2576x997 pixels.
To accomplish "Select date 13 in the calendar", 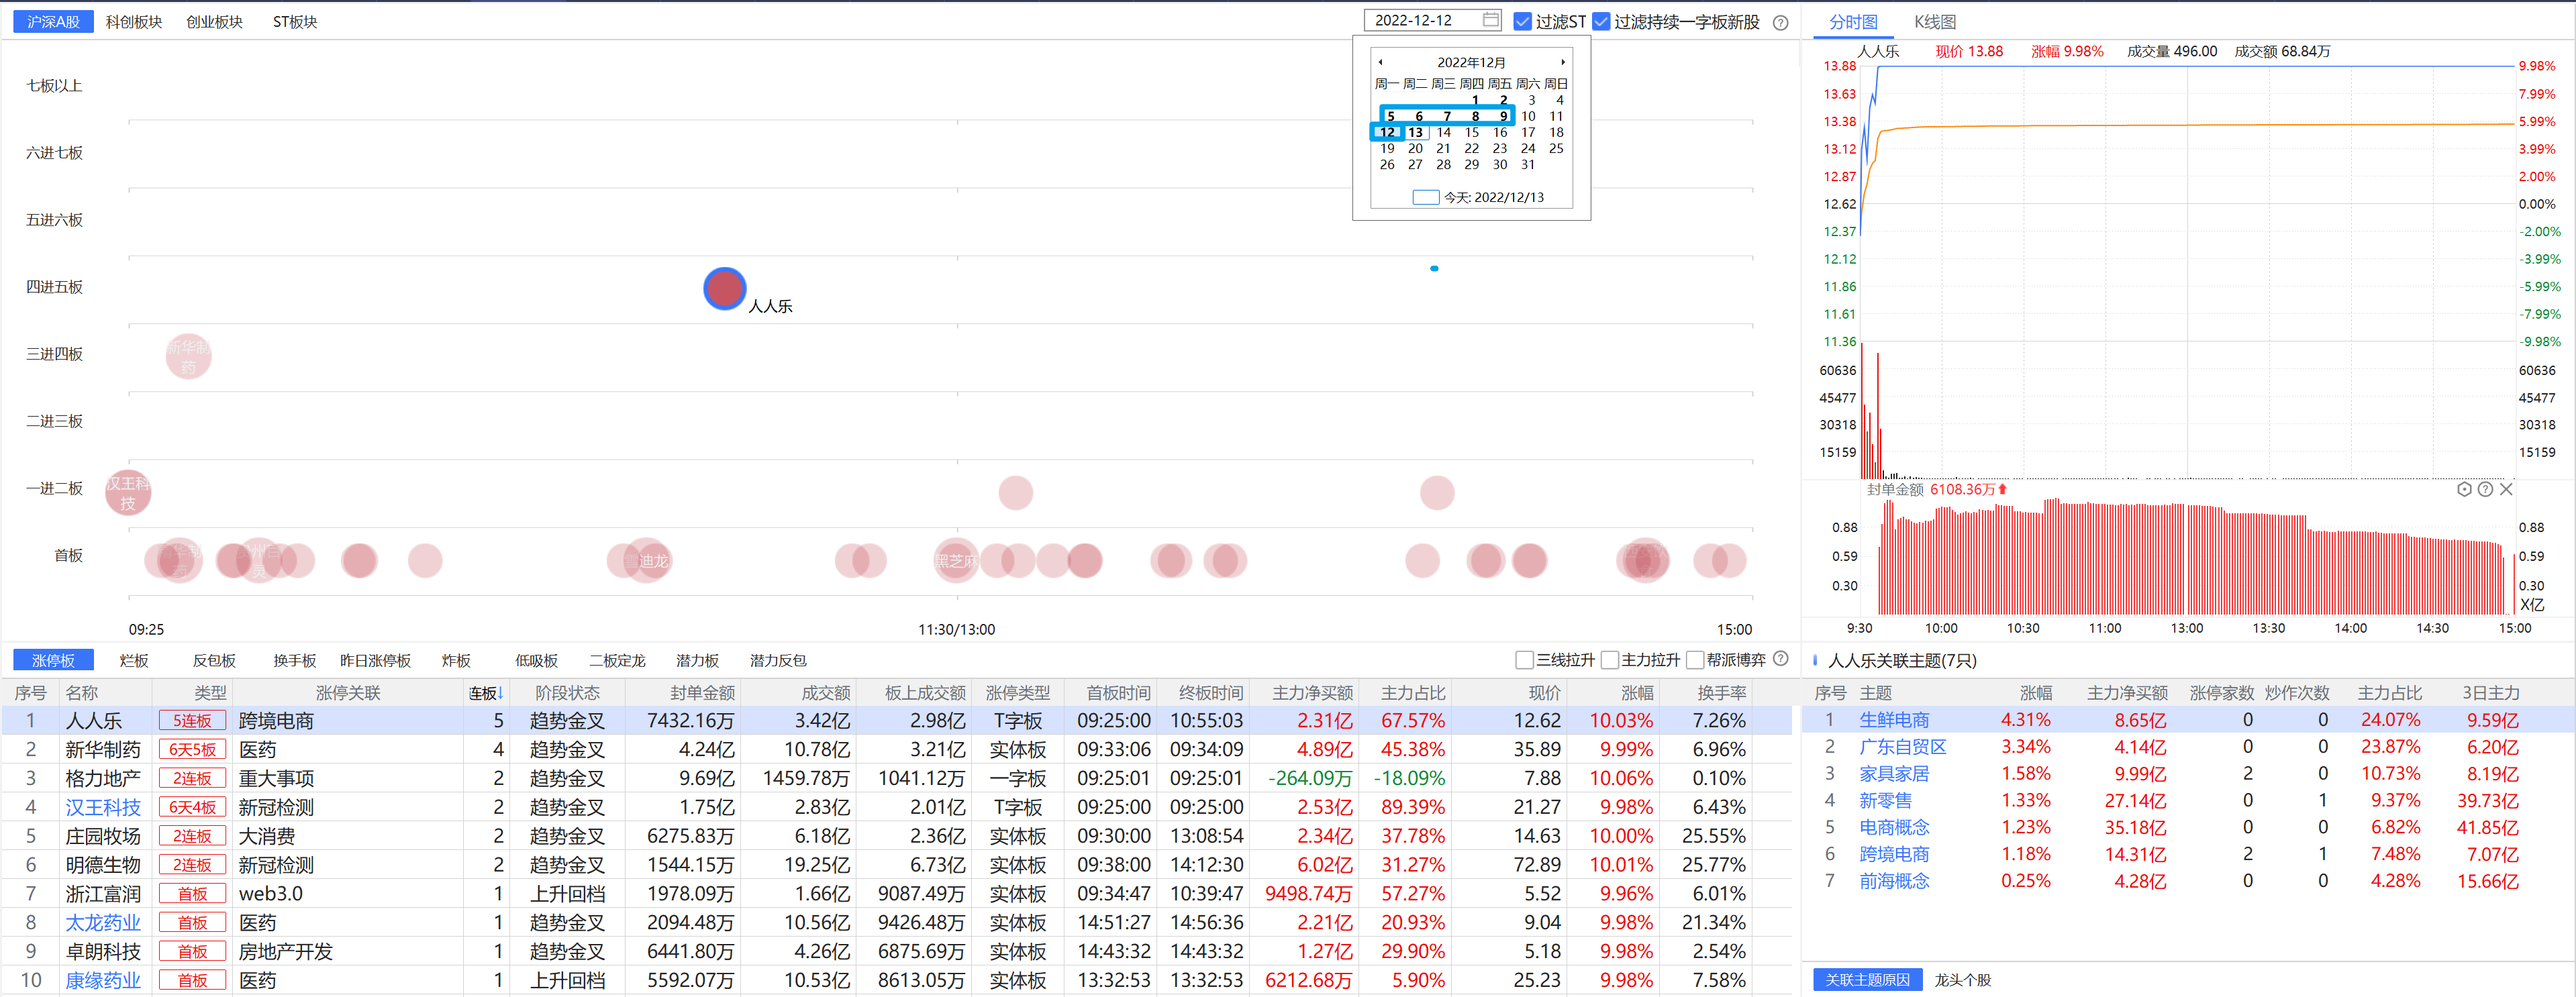I will tap(1415, 132).
